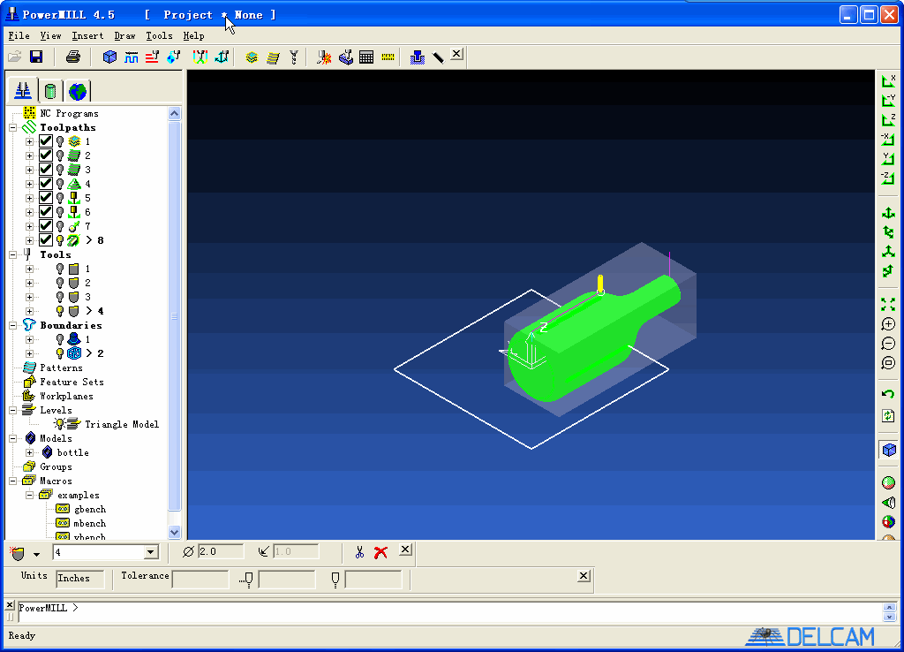Click the plain shading green sphere icon
The height and width of the screenshot is (652, 904).
pyautogui.click(x=888, y=481)
